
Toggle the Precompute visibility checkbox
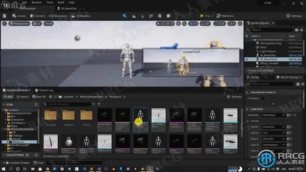pyautogui.click(x=263, y=98)
